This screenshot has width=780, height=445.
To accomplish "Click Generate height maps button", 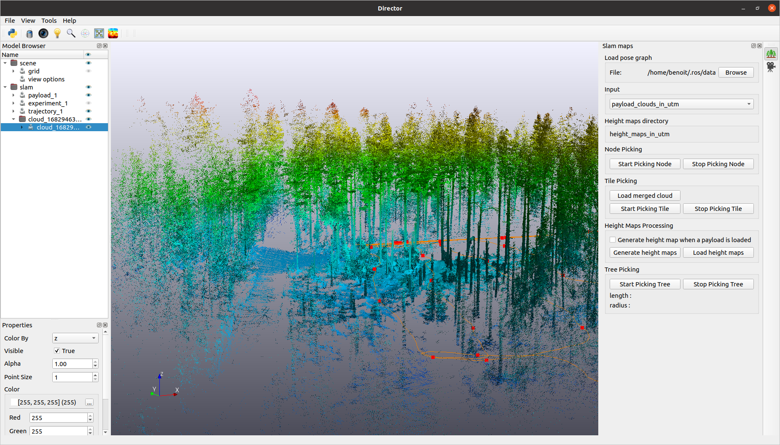I will 645,253.
